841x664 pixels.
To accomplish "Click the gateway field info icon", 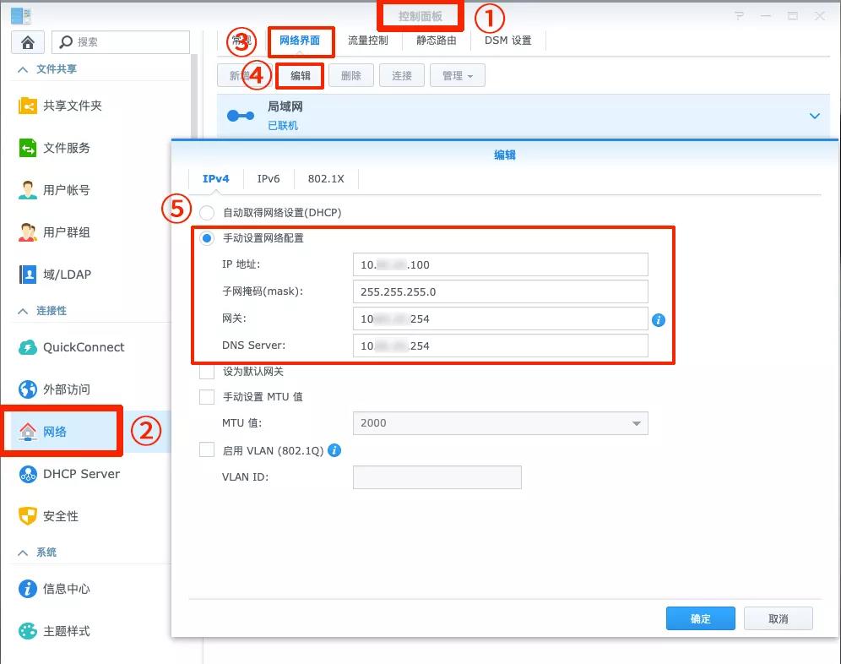I will [658, 320].
